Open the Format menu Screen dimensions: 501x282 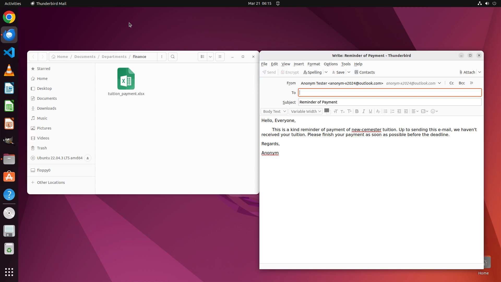click(314, 64)
